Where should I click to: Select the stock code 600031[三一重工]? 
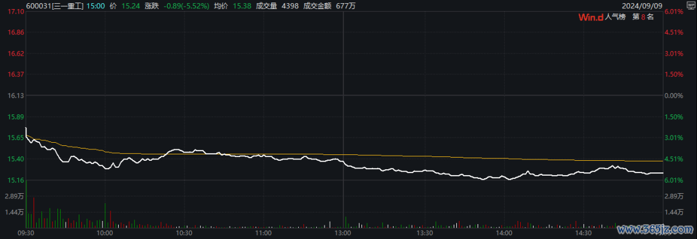point(55,6)
